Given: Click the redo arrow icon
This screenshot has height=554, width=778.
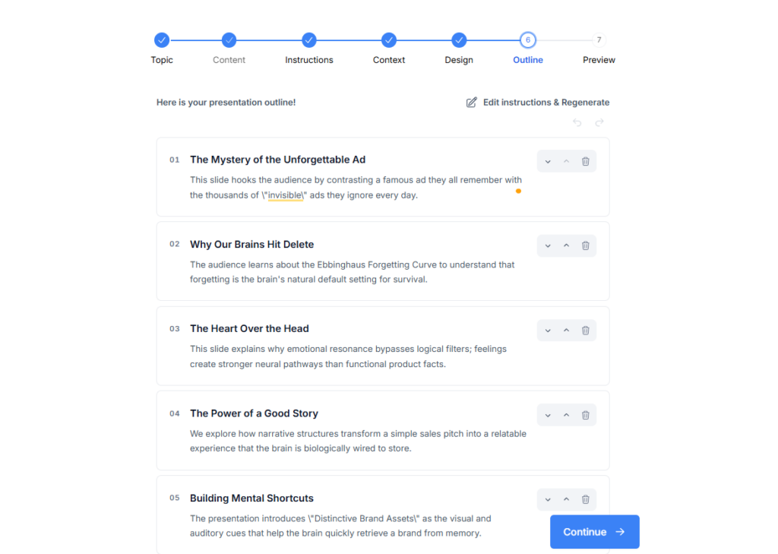Looking at the screenshot, I should (x=599, y=122).
